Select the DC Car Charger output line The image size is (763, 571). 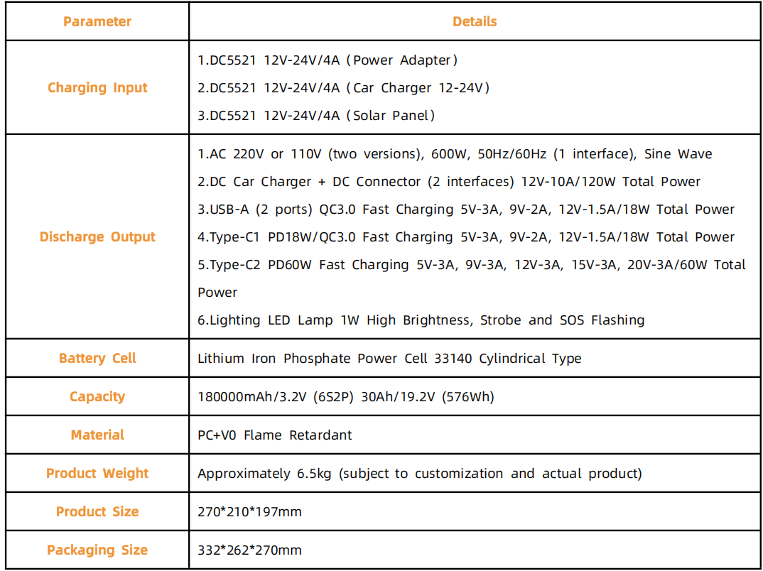(449, 182)
